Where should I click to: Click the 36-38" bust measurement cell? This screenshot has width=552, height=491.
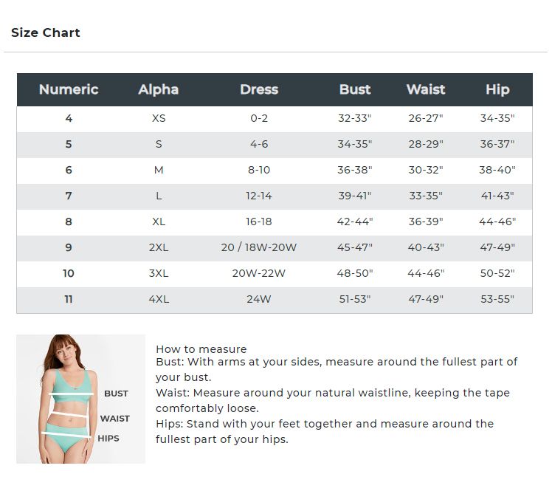coord(355,170)
